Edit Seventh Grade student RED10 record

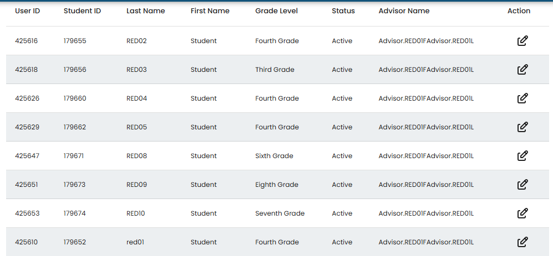522,213
